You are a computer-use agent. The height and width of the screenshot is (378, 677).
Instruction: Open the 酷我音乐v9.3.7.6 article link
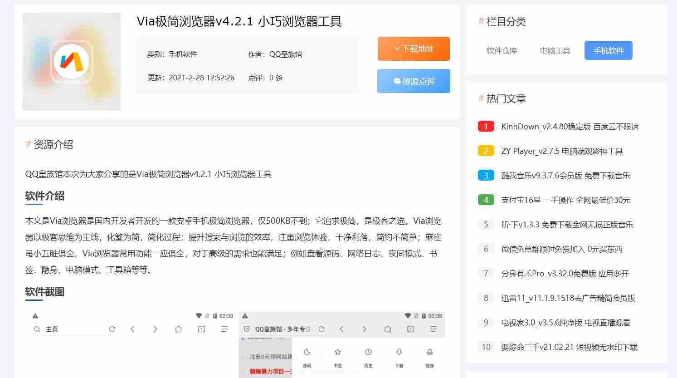(565, 176)
